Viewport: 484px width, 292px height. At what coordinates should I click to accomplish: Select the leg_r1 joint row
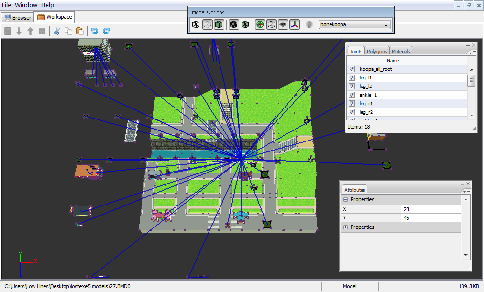coord(407,104)
